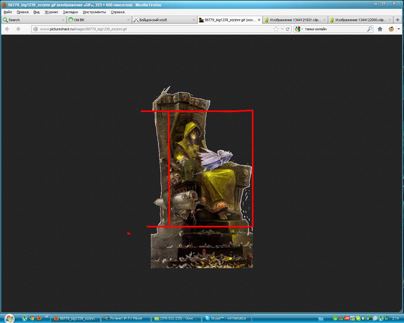Go forward with the forward arrow button
Viewport: 404px width, 323px height.
click(x=18, y=29)
